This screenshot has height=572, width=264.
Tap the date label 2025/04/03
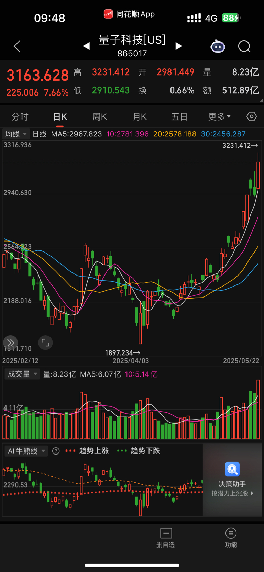point(131,361)
